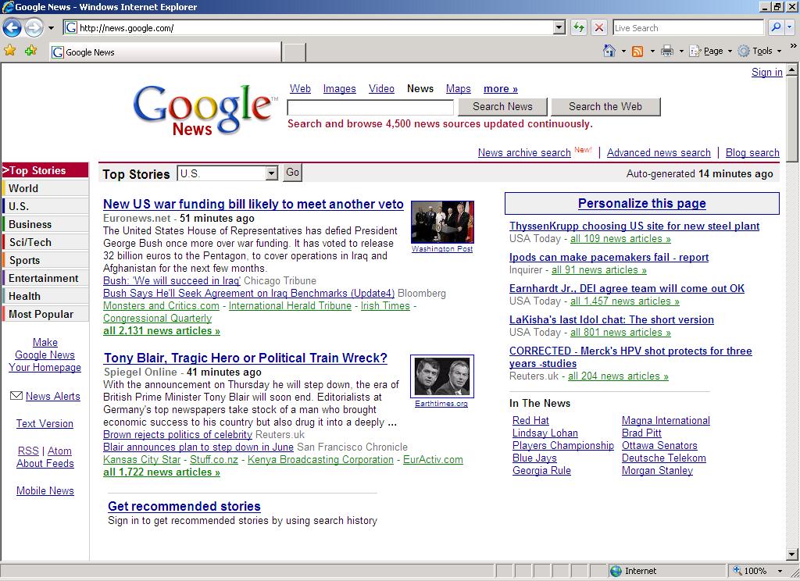
Task: Open the Advanced news search link
Action: click(659, 152)
